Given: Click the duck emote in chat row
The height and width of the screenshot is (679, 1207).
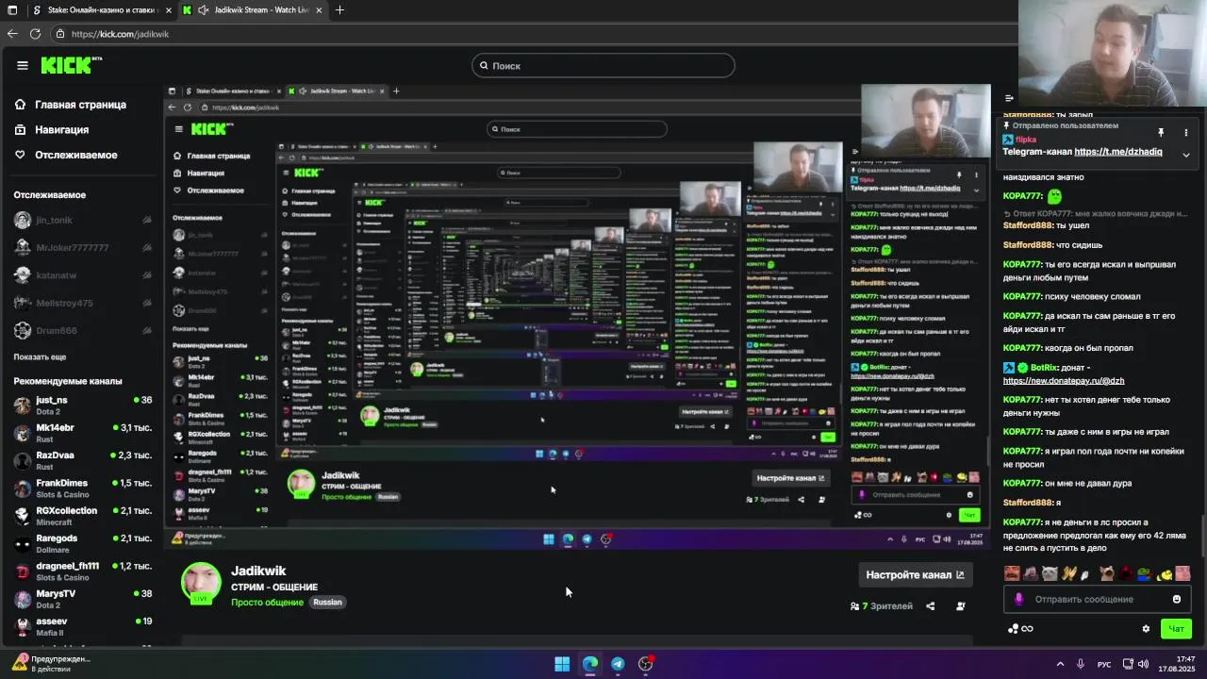Looking at the screenshot, I should [x=1166, y=573].
